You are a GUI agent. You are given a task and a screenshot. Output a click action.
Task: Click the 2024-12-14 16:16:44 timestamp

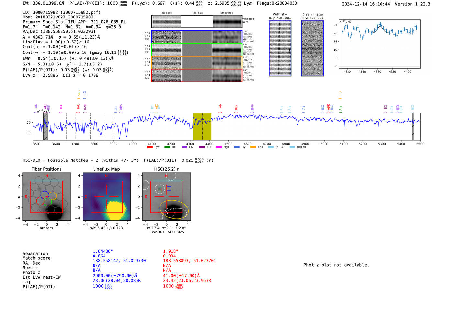(366, 4)
